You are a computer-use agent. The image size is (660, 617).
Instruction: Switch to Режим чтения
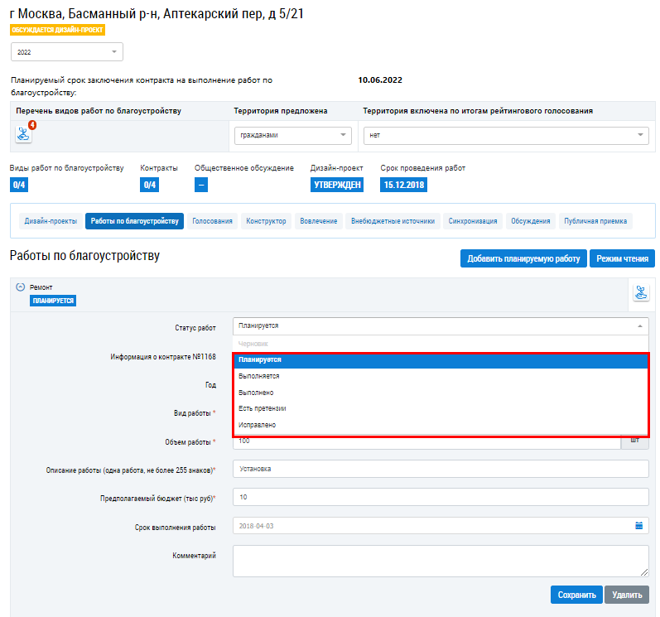tap(622, 258)
